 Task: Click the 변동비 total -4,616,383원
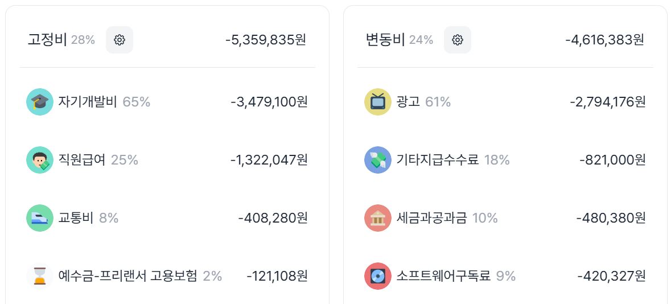click(x=605, y=40)
